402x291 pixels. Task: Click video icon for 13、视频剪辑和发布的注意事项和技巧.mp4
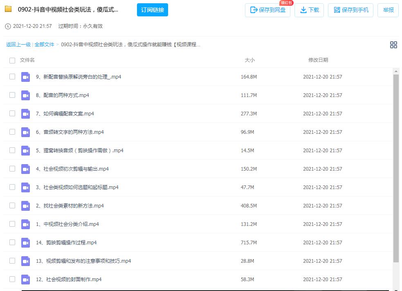click(25, 261)
